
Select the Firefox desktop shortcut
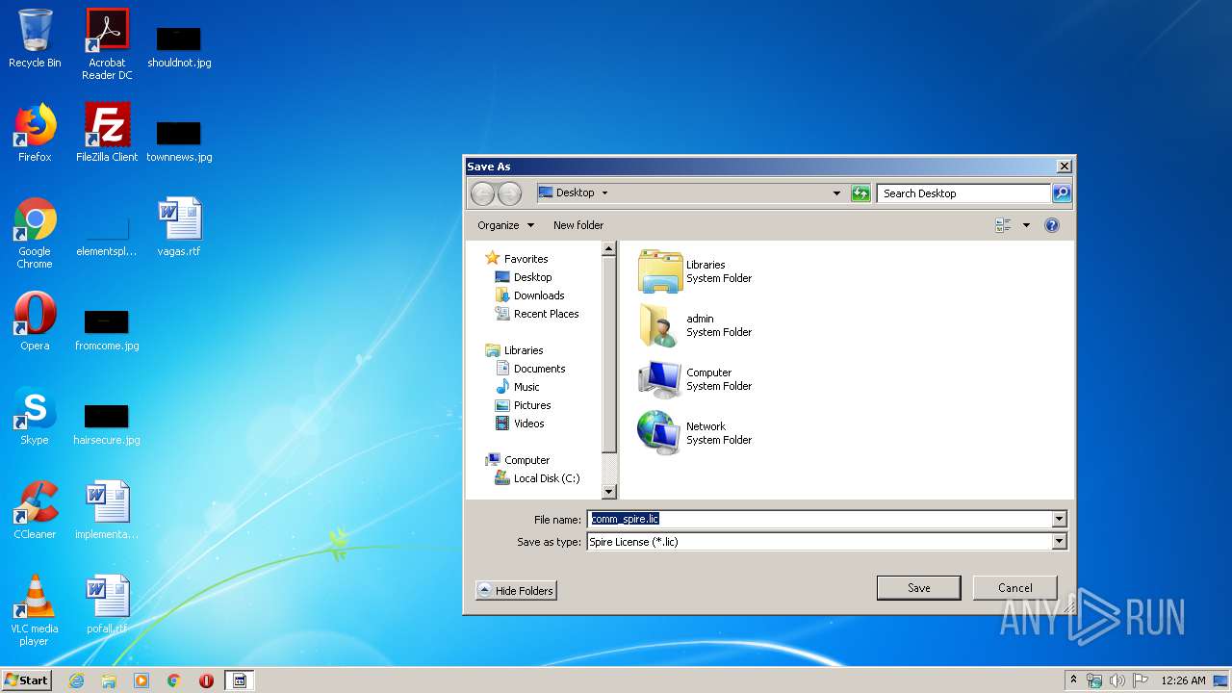(35, 133)
